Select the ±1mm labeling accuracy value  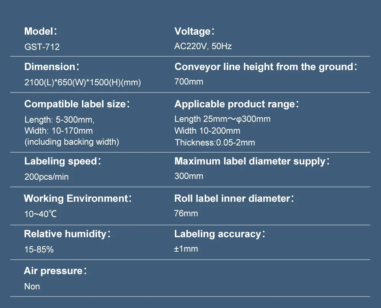(x=186, y=249)
